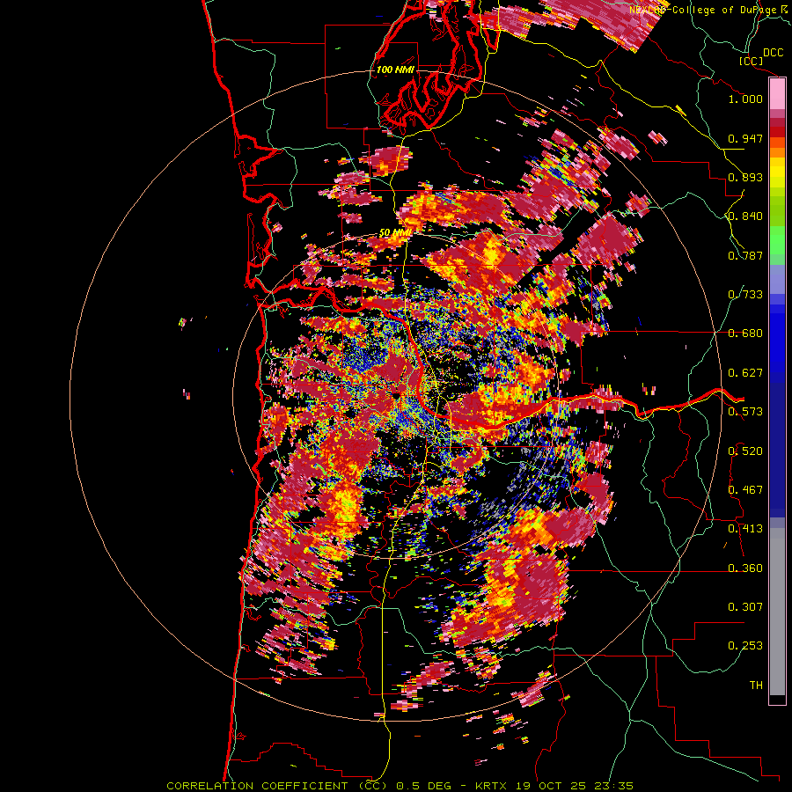Click the DCC product label

pyautogui.click(x=773, y=53)
